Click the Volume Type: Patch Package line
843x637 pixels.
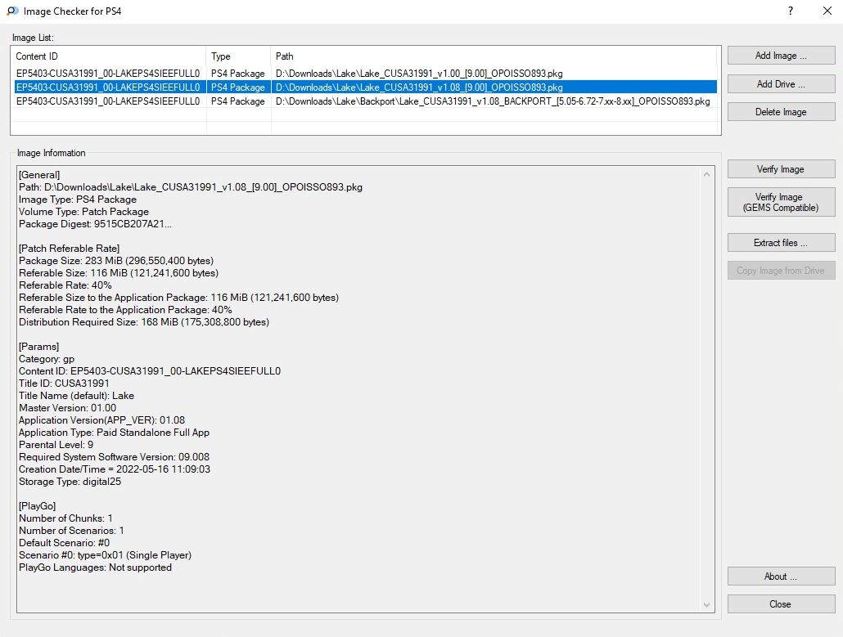83,212
